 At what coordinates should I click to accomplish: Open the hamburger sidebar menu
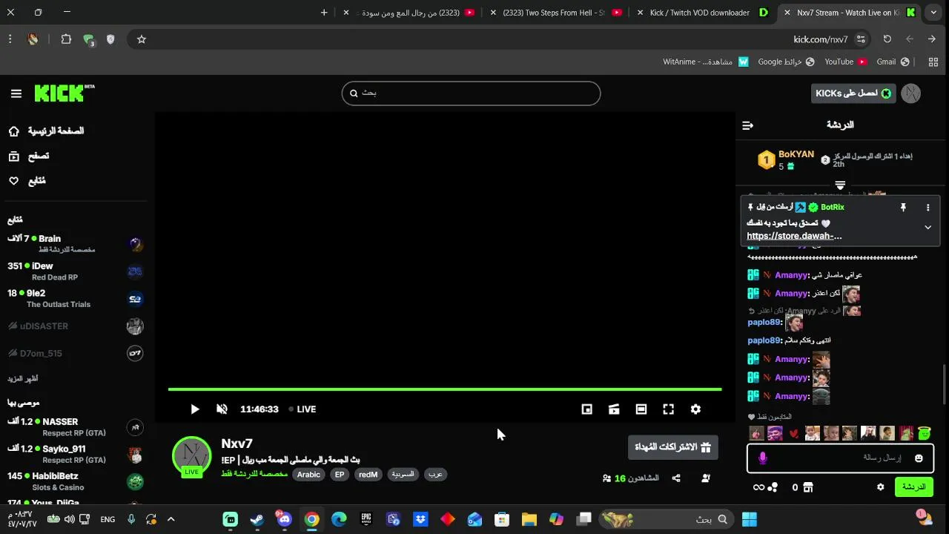[16, 93]
